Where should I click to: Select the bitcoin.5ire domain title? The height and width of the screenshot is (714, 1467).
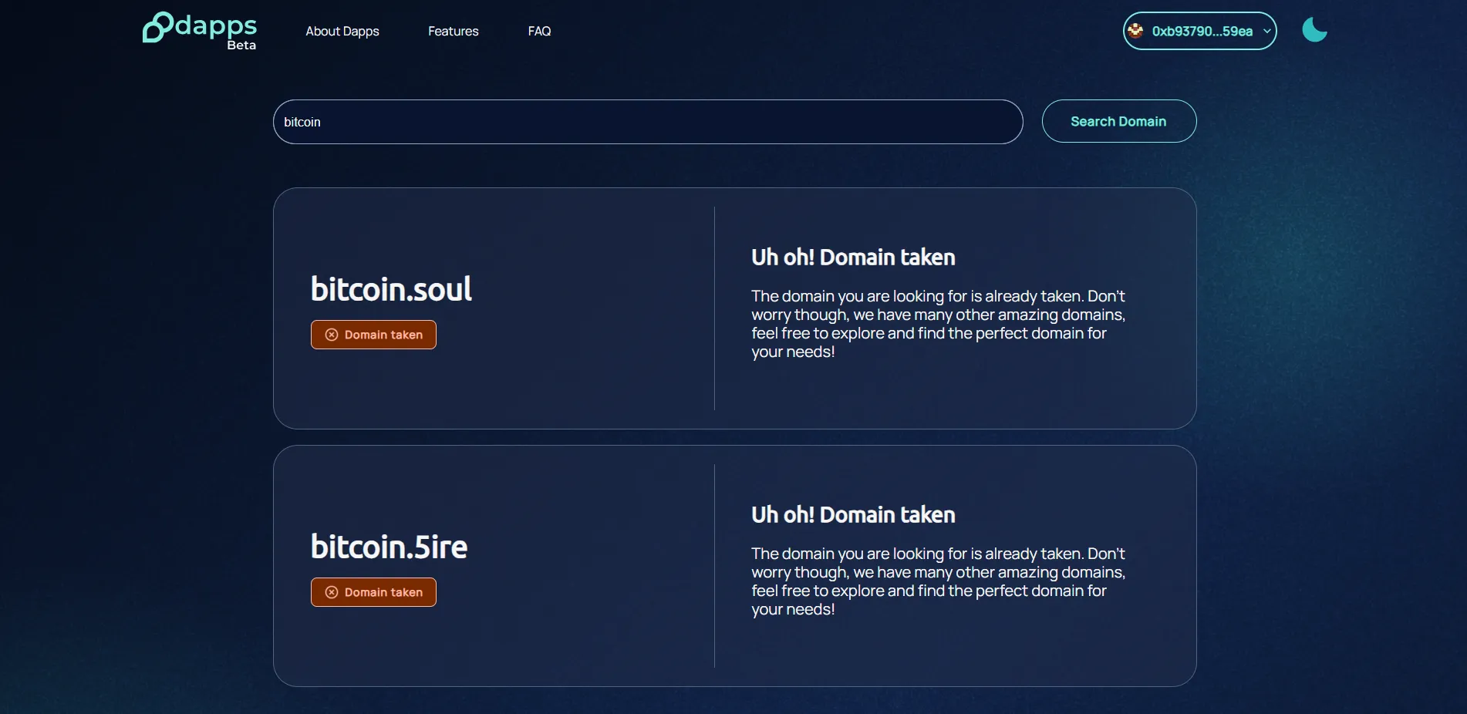pos(389,547)
